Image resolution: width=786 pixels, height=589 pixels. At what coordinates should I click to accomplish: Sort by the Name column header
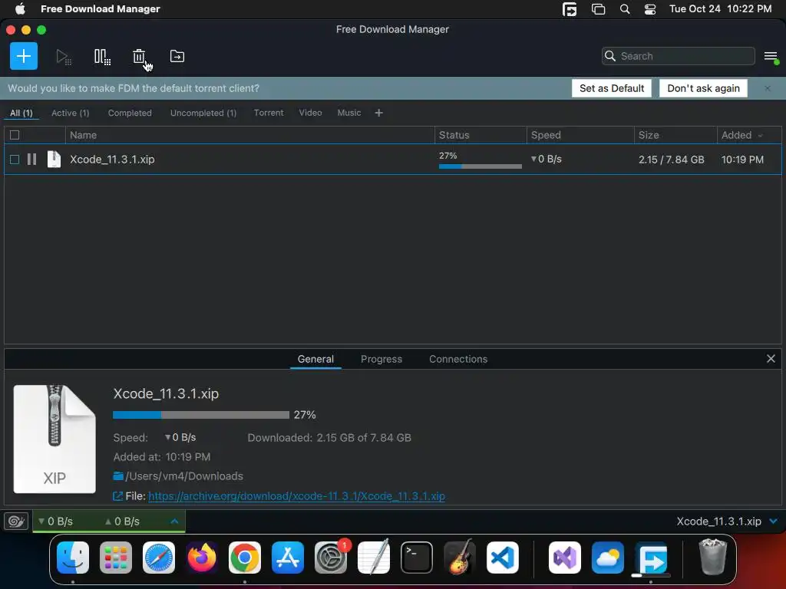[249, 135]
